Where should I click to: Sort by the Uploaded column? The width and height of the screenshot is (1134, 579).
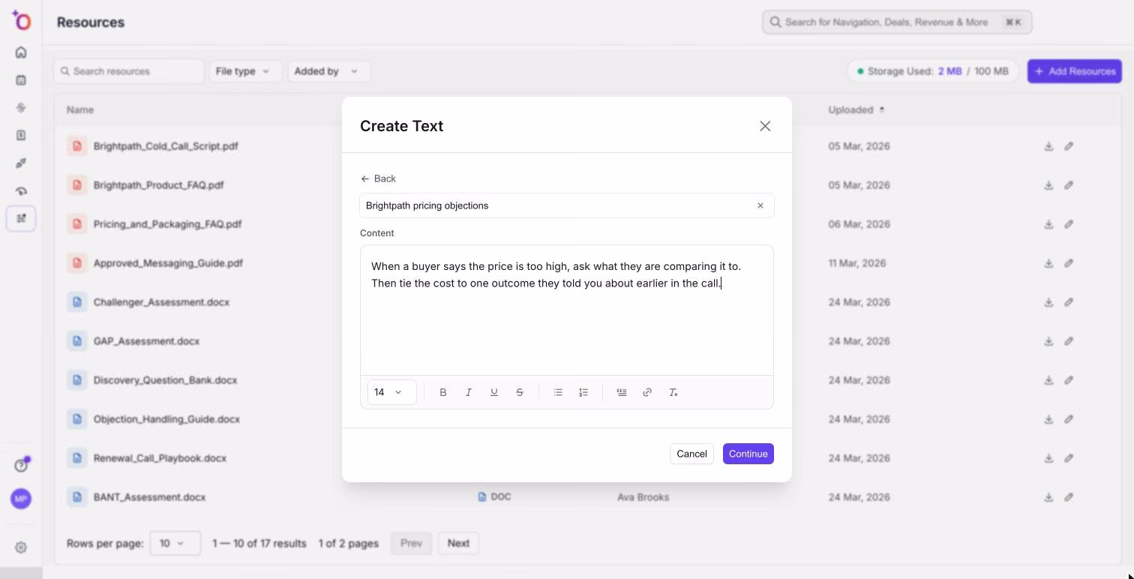856,109
